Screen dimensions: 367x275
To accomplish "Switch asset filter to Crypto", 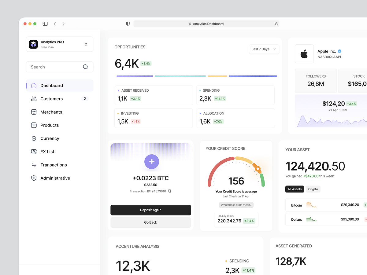I will [313, 189].
